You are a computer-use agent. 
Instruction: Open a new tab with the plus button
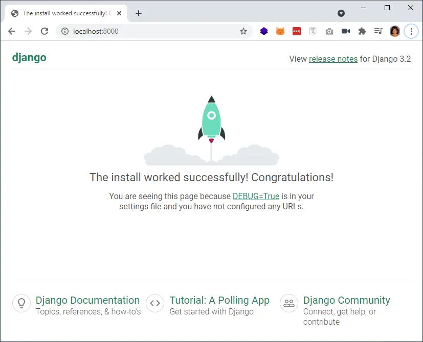click(139, 13)
